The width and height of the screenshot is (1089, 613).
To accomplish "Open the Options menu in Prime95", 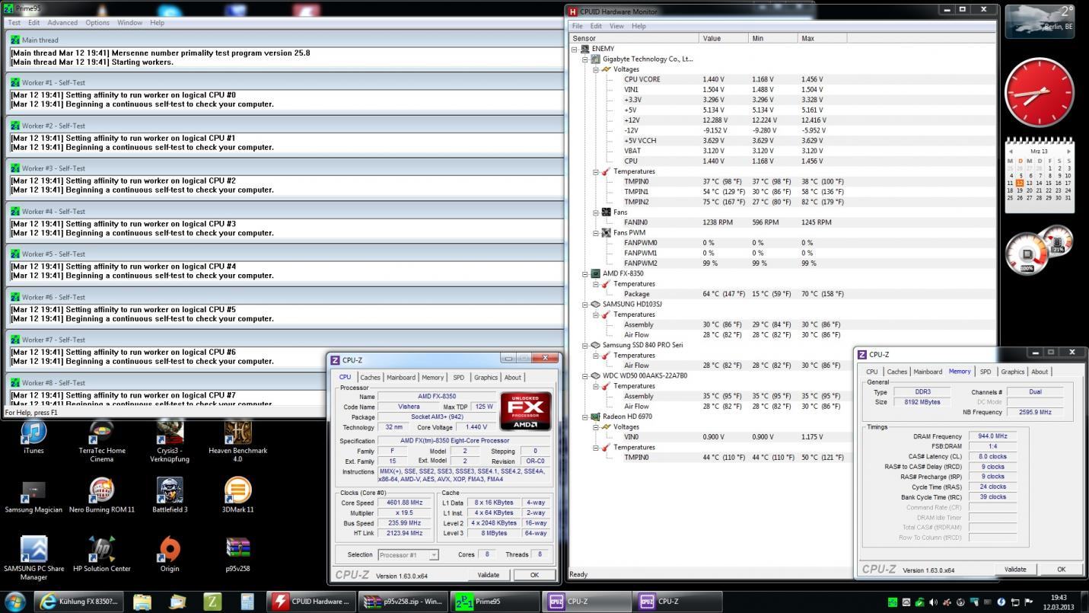I will tap(97, 22).
